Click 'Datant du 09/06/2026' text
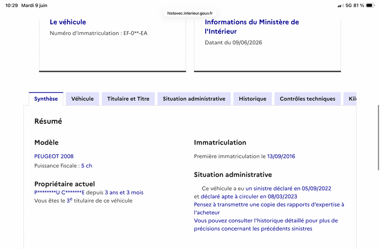The height and width of the screenshot is (249, 380). [x=233, y=43]
